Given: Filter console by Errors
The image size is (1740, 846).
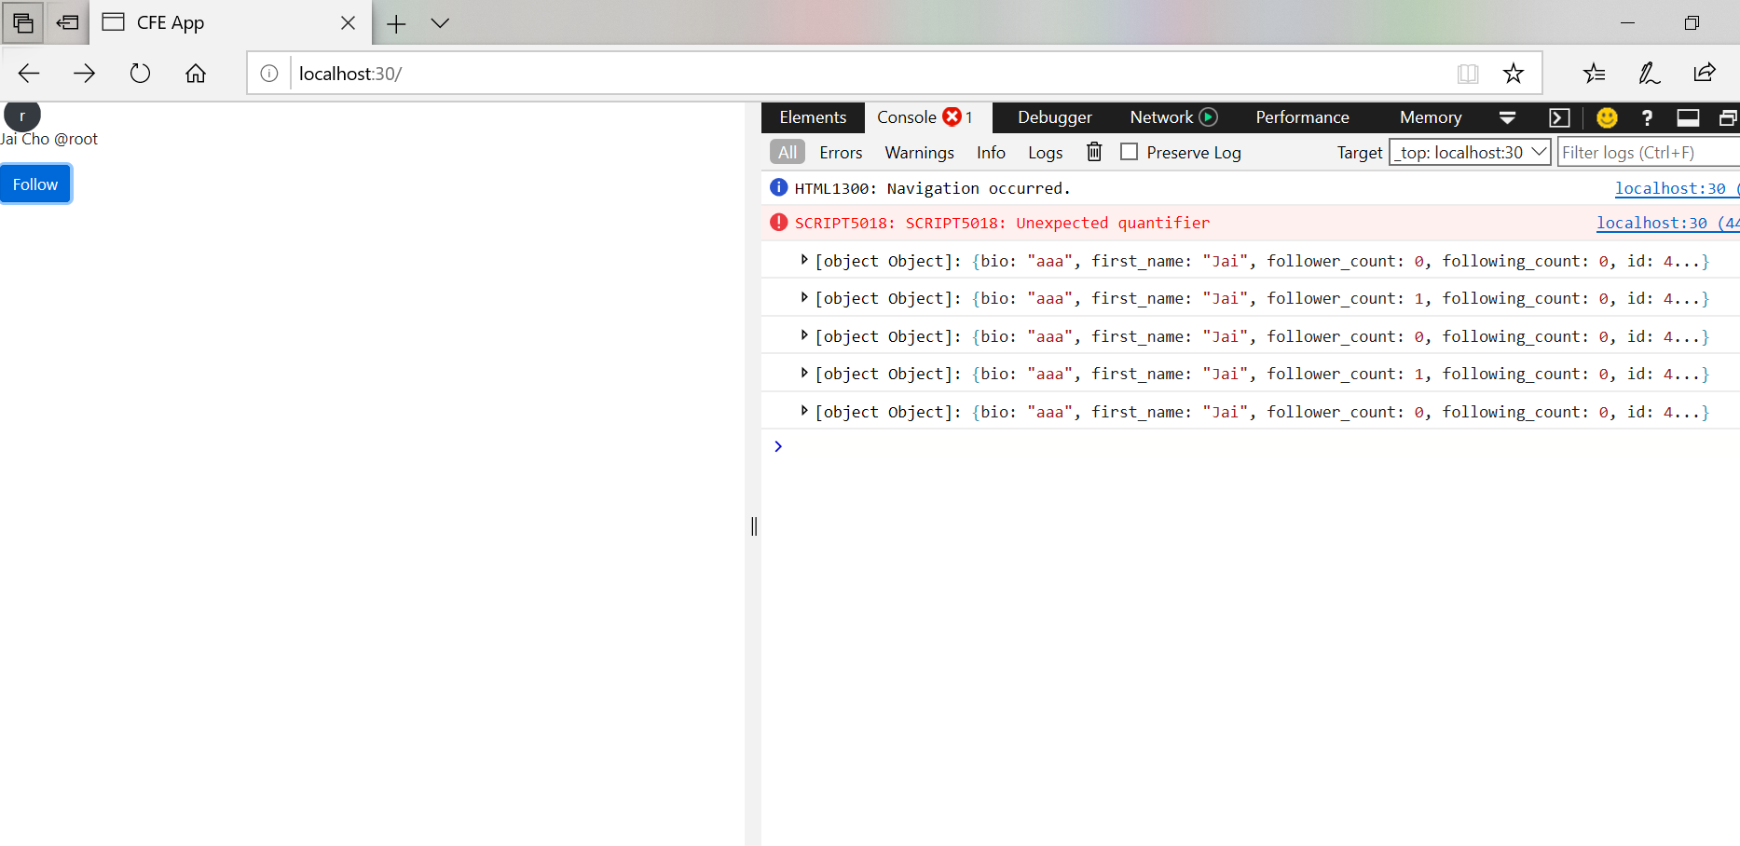Looking at the screenshot, I should [x=841, y=153].
